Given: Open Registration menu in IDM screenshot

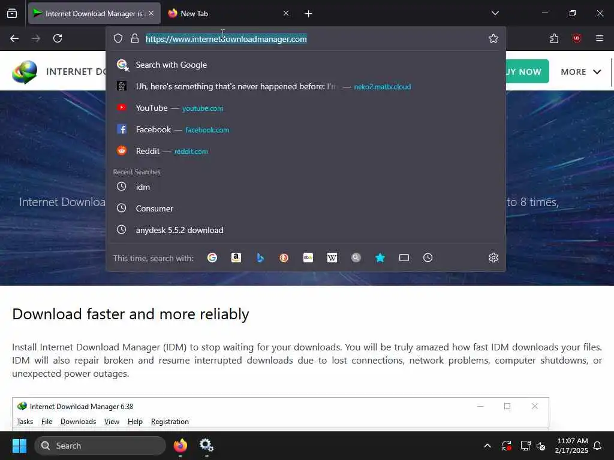Looking at the screenshot, I should pos(170,422).
